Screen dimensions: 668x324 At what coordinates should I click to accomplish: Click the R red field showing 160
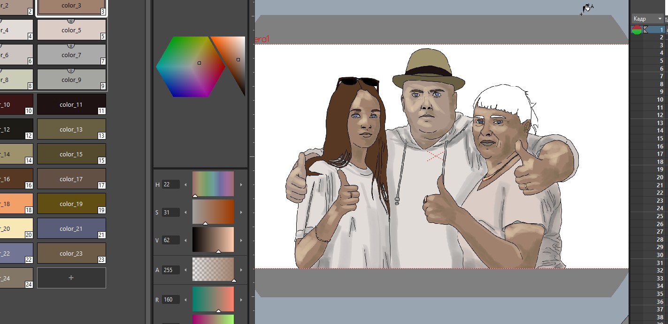coord(171,299)
